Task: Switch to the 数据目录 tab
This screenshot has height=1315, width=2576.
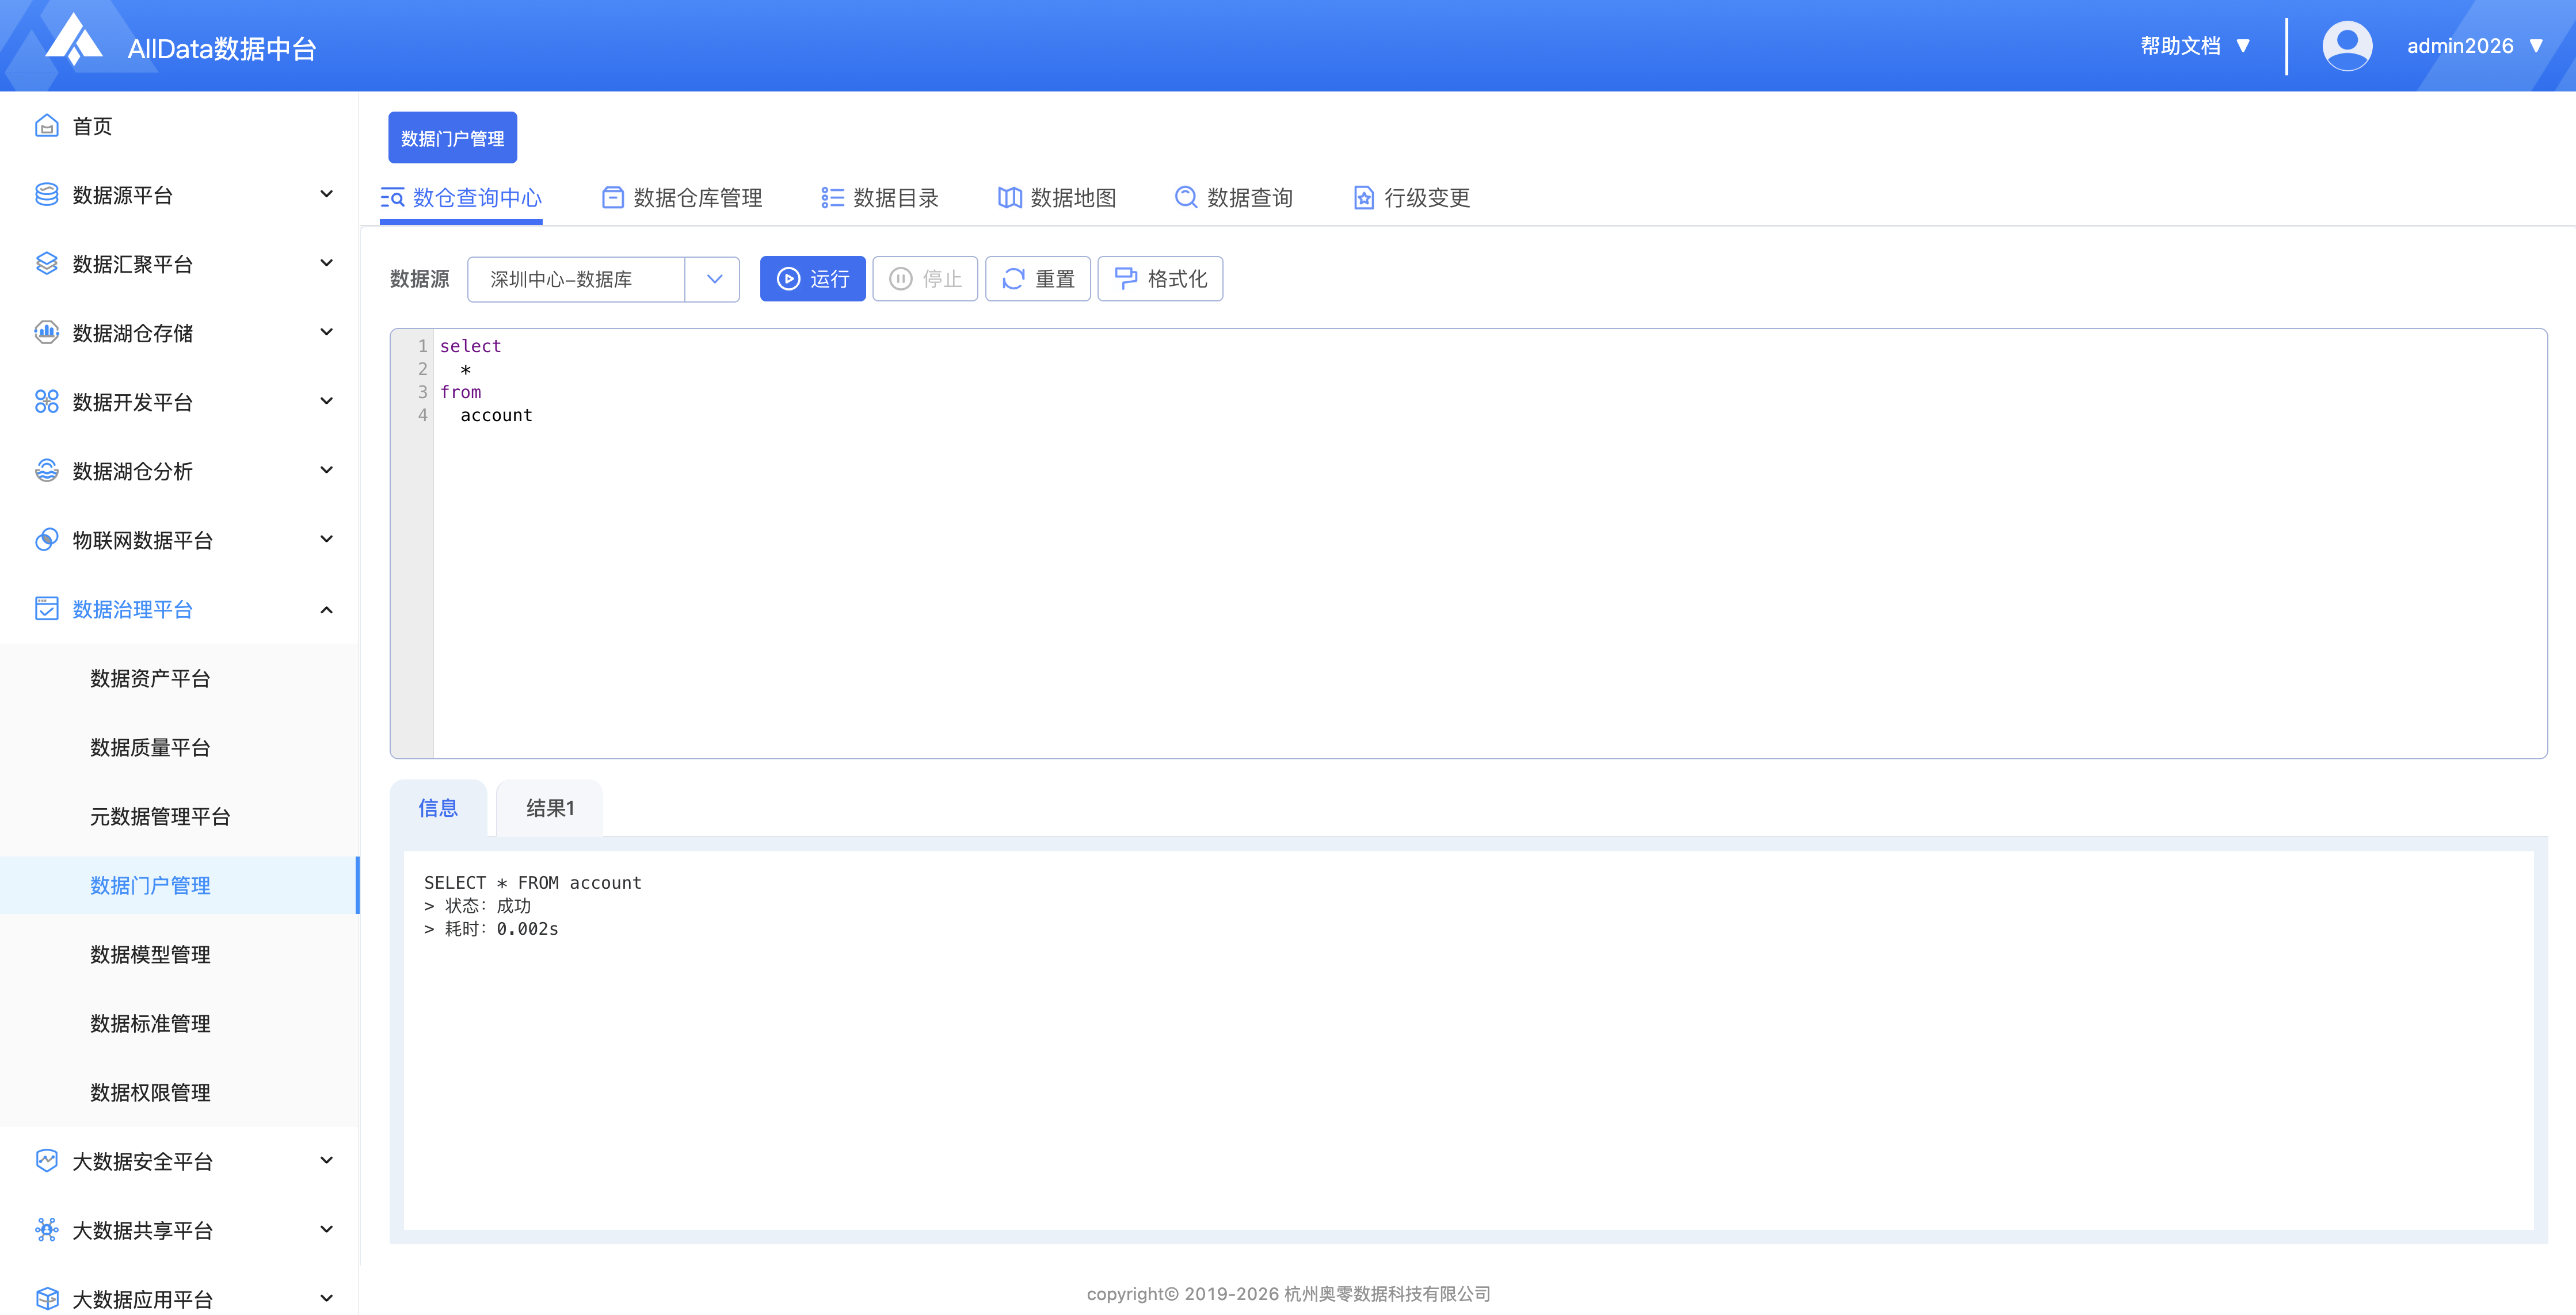Action: 880,198
